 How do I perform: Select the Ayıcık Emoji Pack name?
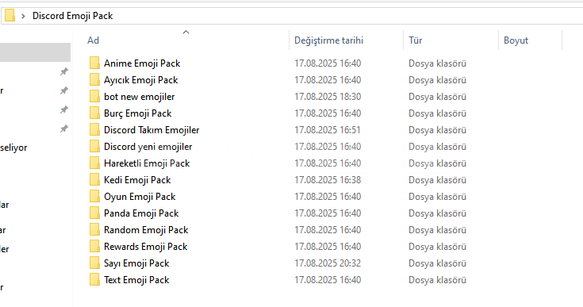141,80
